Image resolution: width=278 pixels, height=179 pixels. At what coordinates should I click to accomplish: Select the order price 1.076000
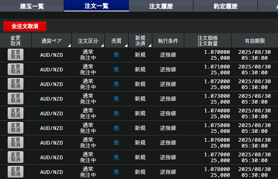[217, 140]
